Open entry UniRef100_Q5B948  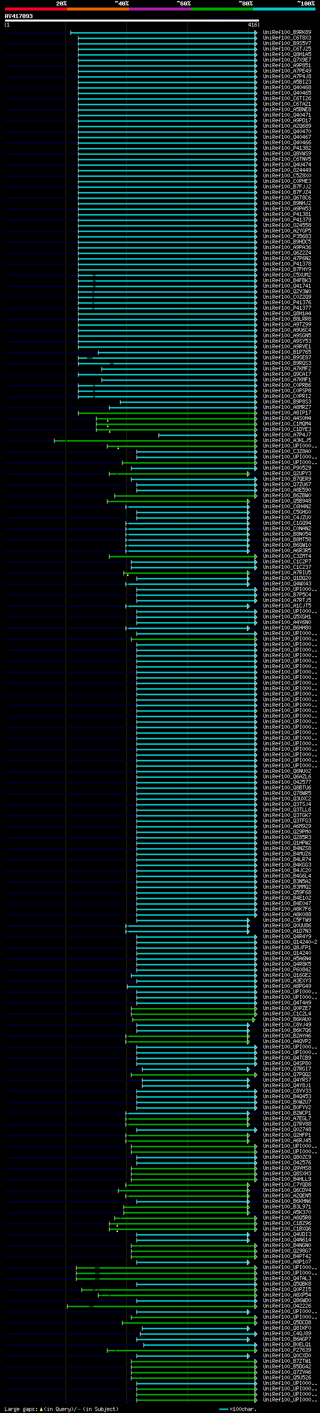click(x=287, y=501)
